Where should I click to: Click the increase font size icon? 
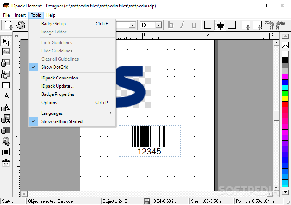click(x=280, y=25)
